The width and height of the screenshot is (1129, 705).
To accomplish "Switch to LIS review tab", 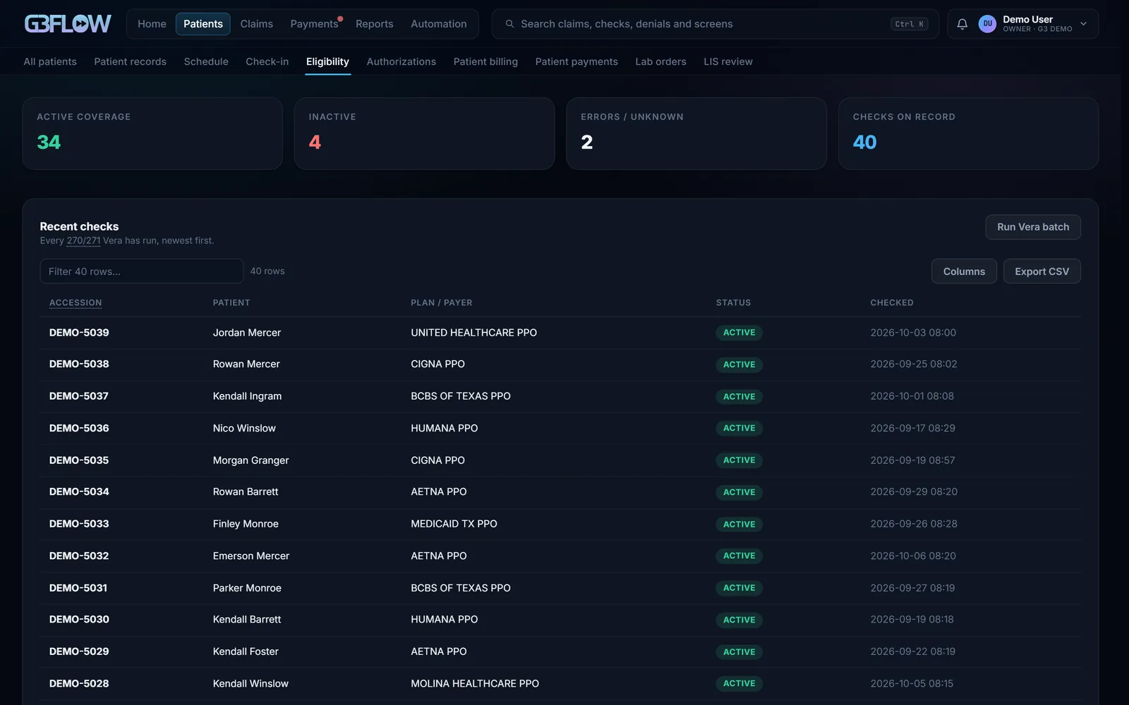I will [727, 62].
